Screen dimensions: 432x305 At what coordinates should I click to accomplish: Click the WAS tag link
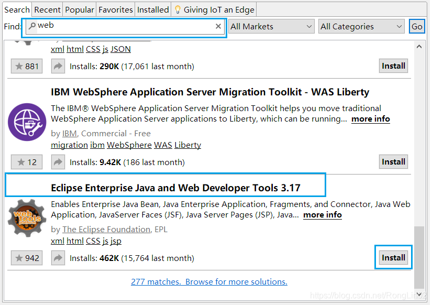click(x=163, y=145)
